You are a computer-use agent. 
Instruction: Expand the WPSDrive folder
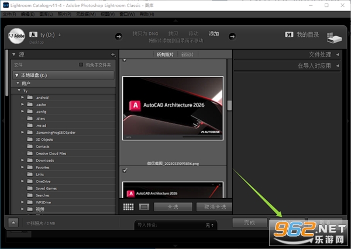(22, 202)
